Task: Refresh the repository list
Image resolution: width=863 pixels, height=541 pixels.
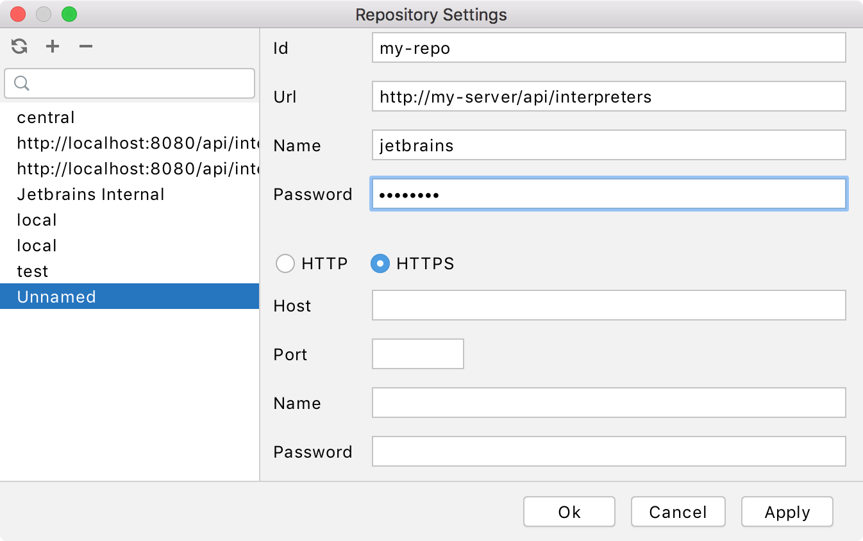Action: tap(19, 46)
